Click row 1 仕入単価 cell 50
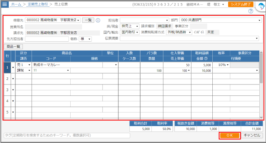Viewport: 266px width, 143px height. 177,65
